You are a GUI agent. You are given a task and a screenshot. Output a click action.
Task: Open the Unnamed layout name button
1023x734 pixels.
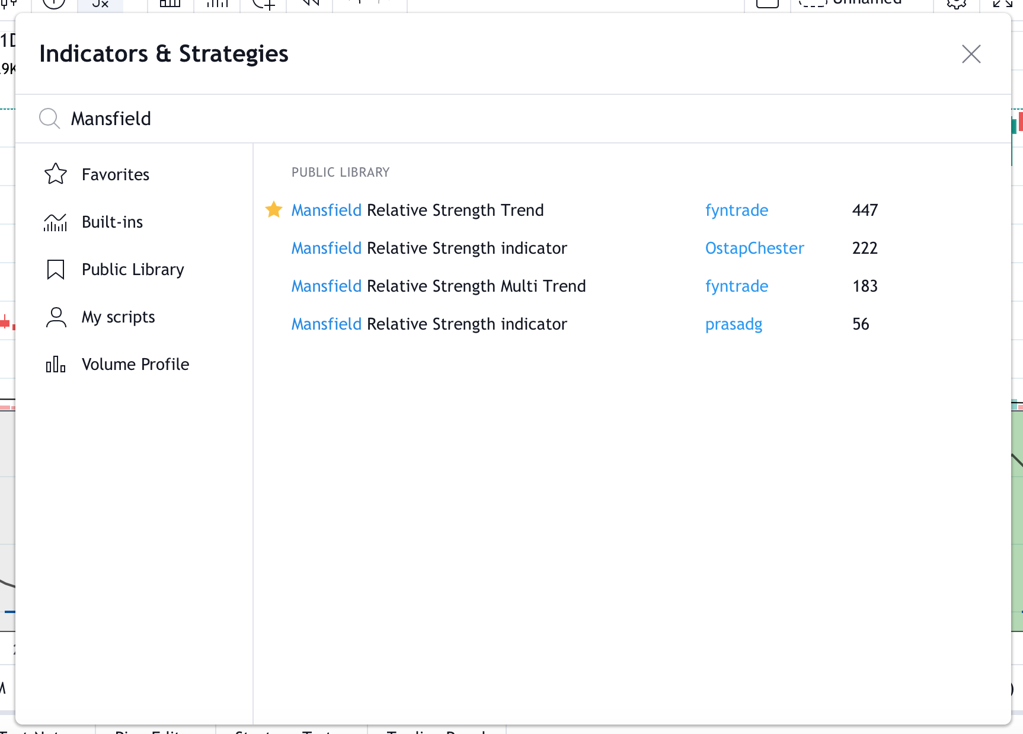(x=867, y=3)
